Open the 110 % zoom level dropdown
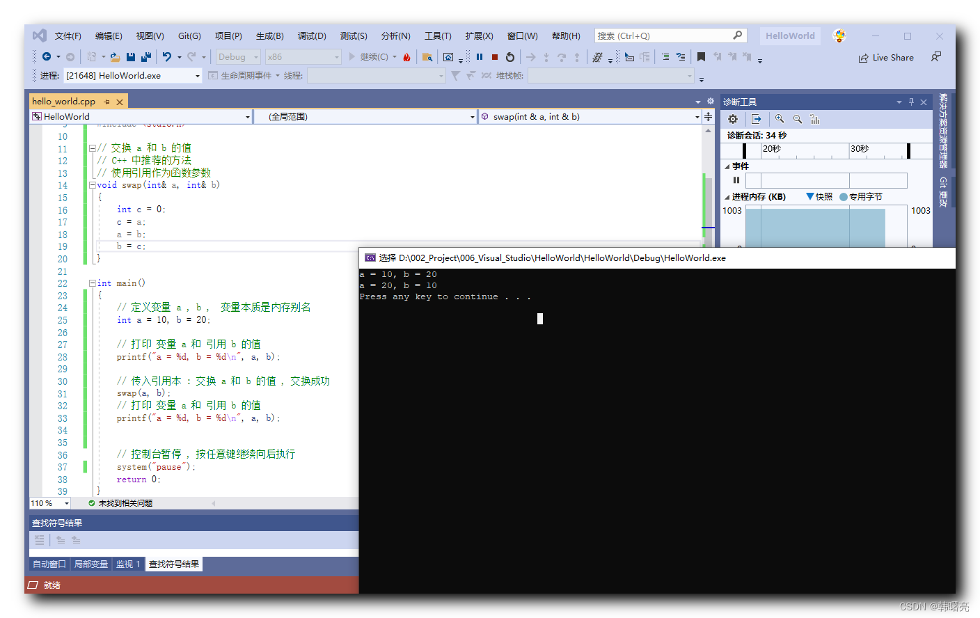Image resolution: width=980 pixels, height=618 pixels. point(50,503)
